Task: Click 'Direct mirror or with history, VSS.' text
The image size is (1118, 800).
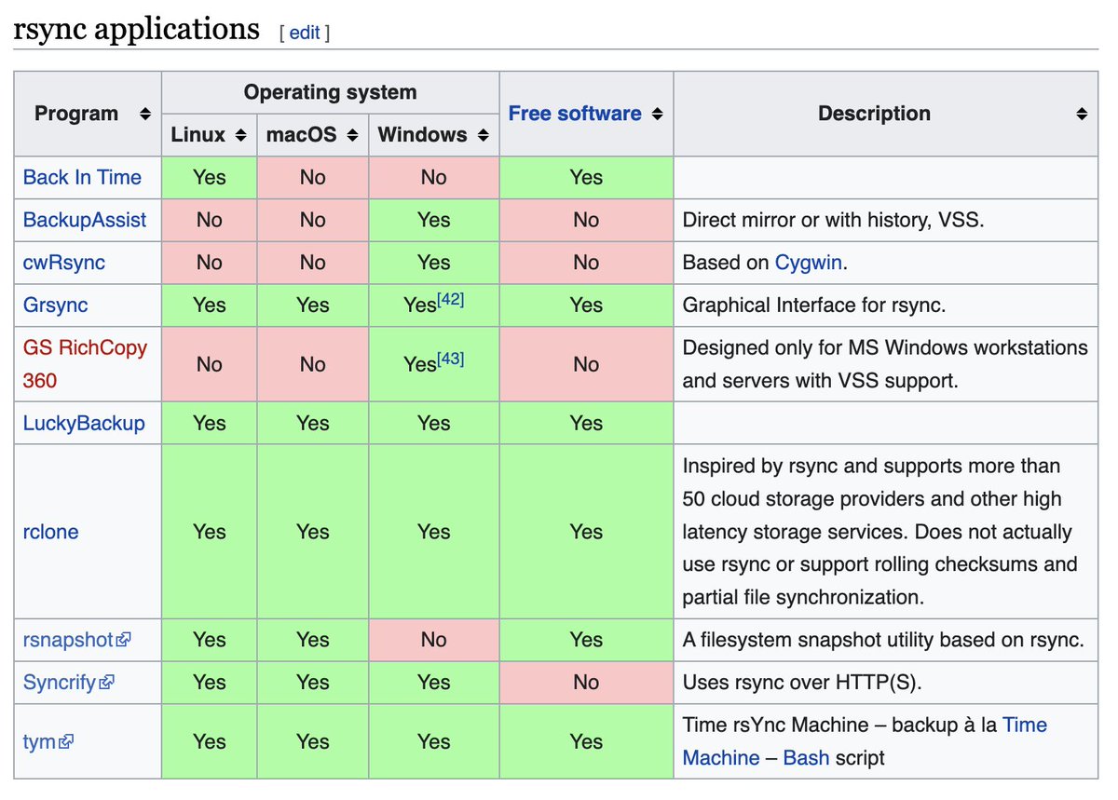Action: click(x=833, y=220)
